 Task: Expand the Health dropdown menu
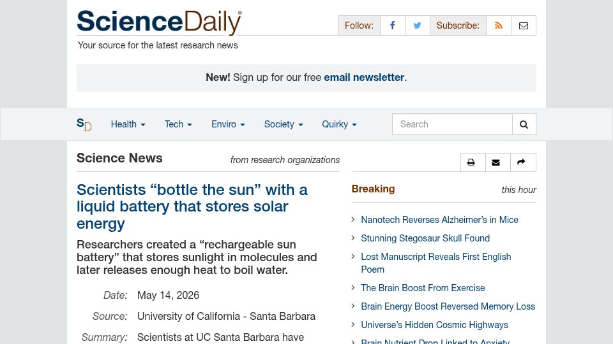[128, 124]
